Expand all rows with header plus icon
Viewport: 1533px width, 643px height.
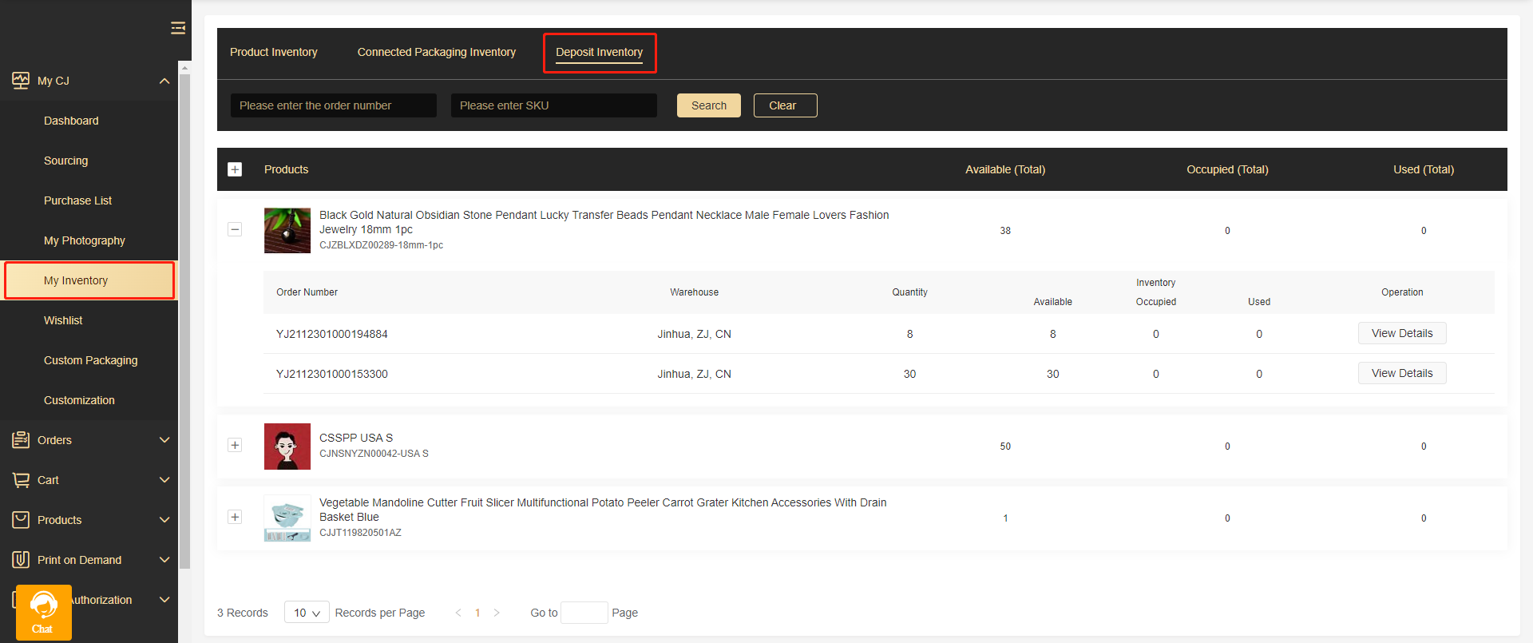(235, 169)
